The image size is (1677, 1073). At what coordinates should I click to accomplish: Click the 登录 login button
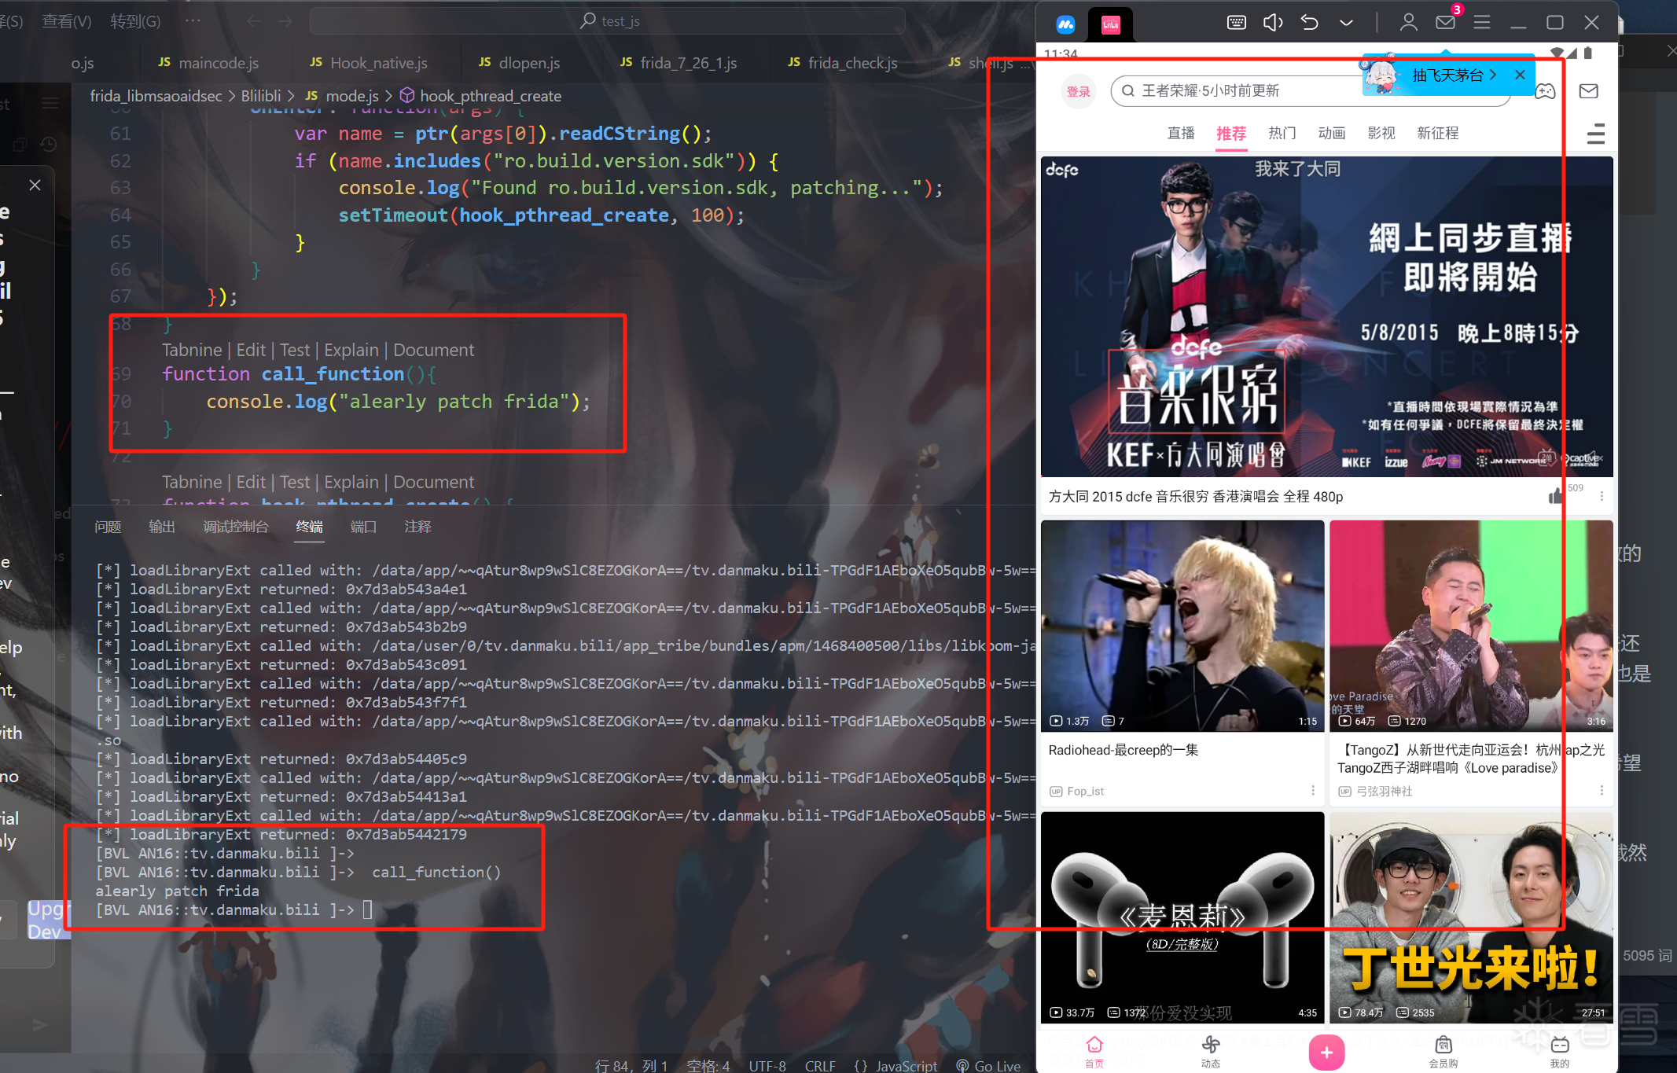click(x=1078, y=91)
